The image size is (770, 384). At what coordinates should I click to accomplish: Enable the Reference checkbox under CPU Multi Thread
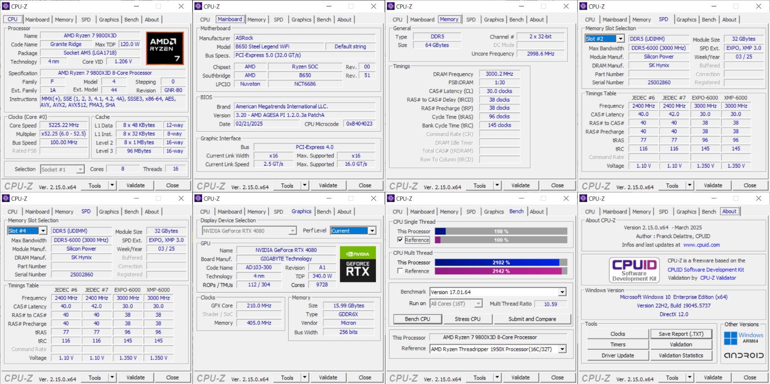pos(400,271)
